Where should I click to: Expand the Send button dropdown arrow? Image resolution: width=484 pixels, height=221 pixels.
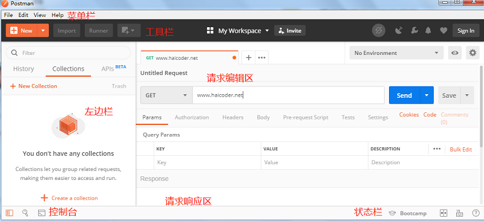tap(427, 95)
